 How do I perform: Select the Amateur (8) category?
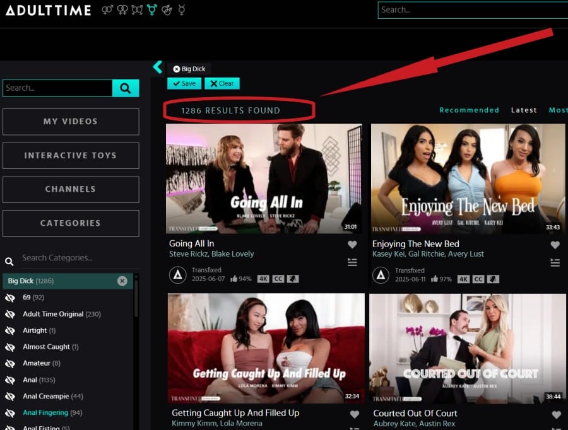tap(42, 363)
